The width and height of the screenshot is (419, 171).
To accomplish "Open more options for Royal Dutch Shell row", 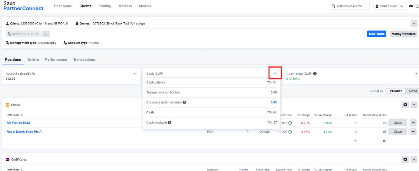I will coord(413,132).
